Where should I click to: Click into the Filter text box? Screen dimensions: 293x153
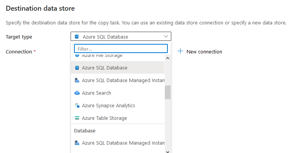[x=121, y=49]
